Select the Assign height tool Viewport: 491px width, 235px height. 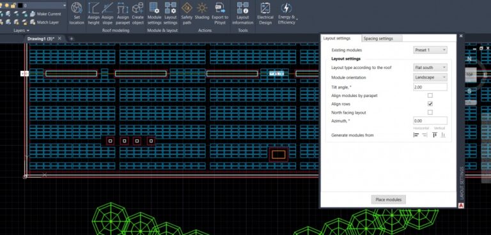click(93, 14)
